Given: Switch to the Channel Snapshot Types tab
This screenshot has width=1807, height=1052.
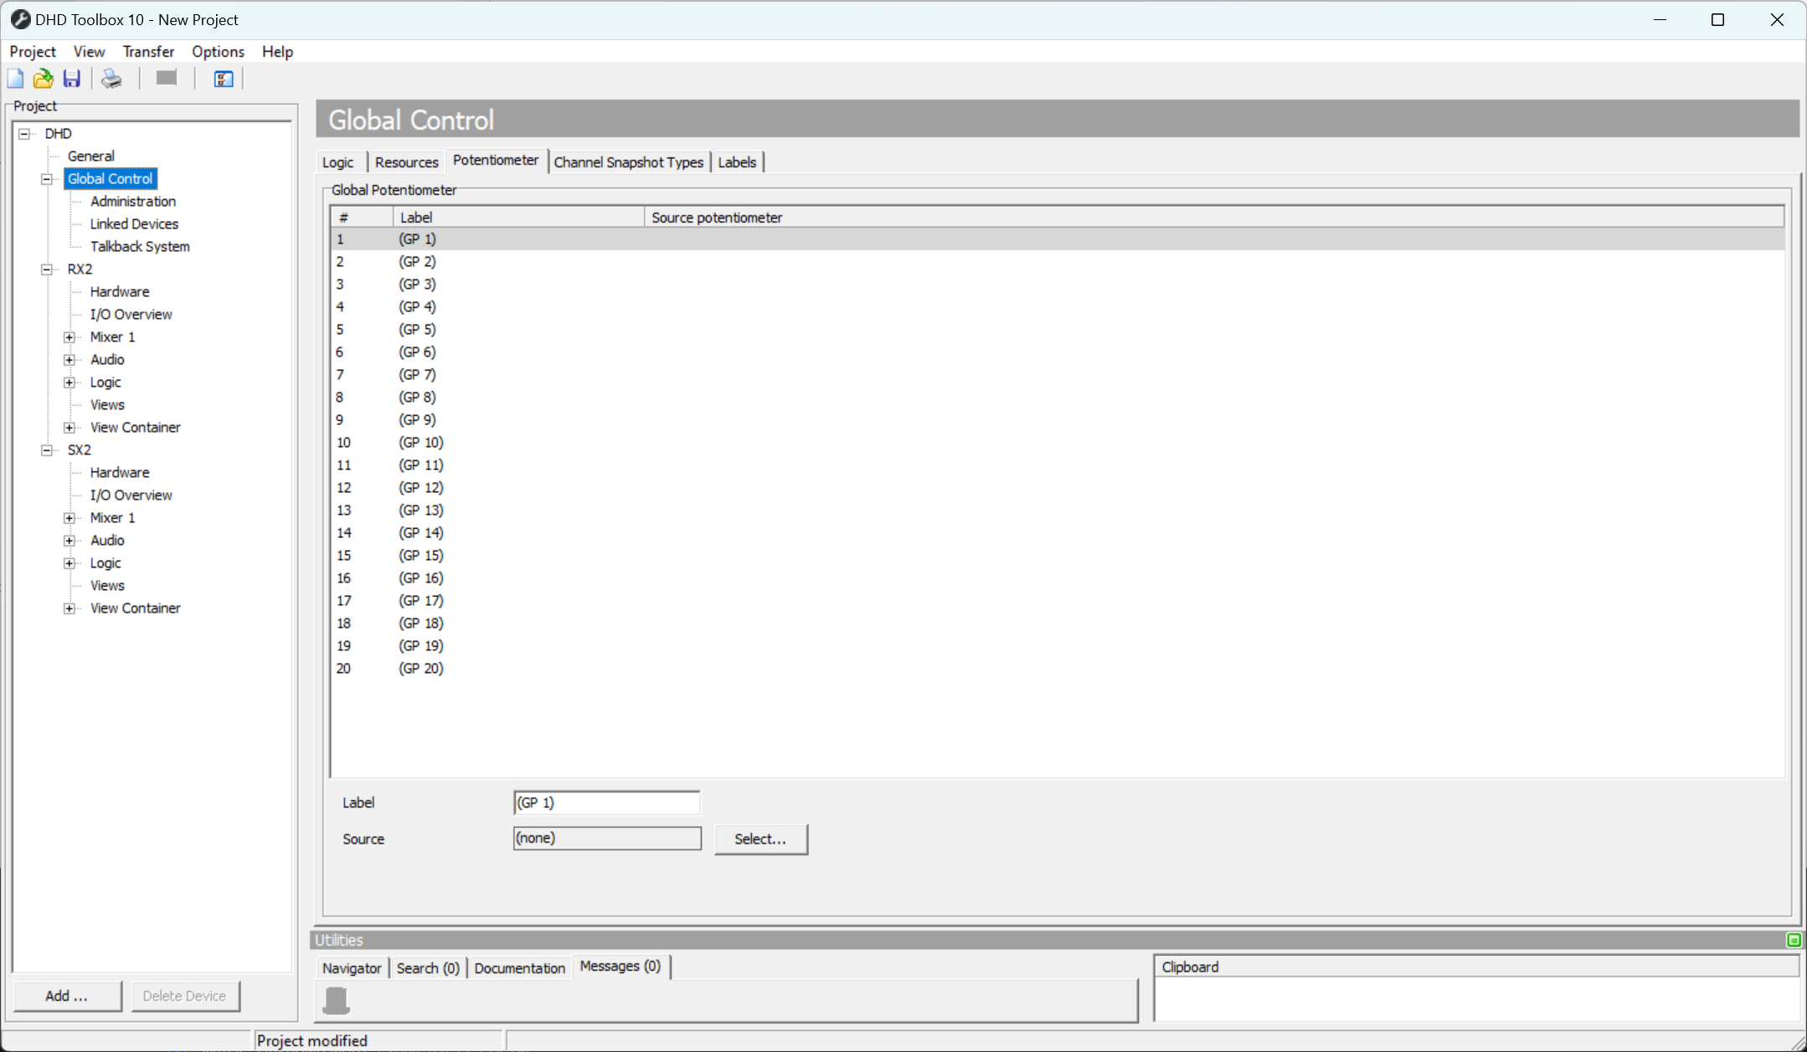Looking at the screenshot, I should tap(628, 162).
